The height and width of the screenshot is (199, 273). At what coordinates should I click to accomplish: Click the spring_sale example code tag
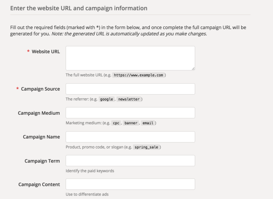(x=146, y=147)
